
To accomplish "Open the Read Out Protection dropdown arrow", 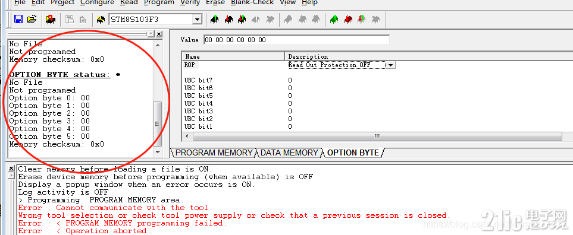I will point(391,65).
